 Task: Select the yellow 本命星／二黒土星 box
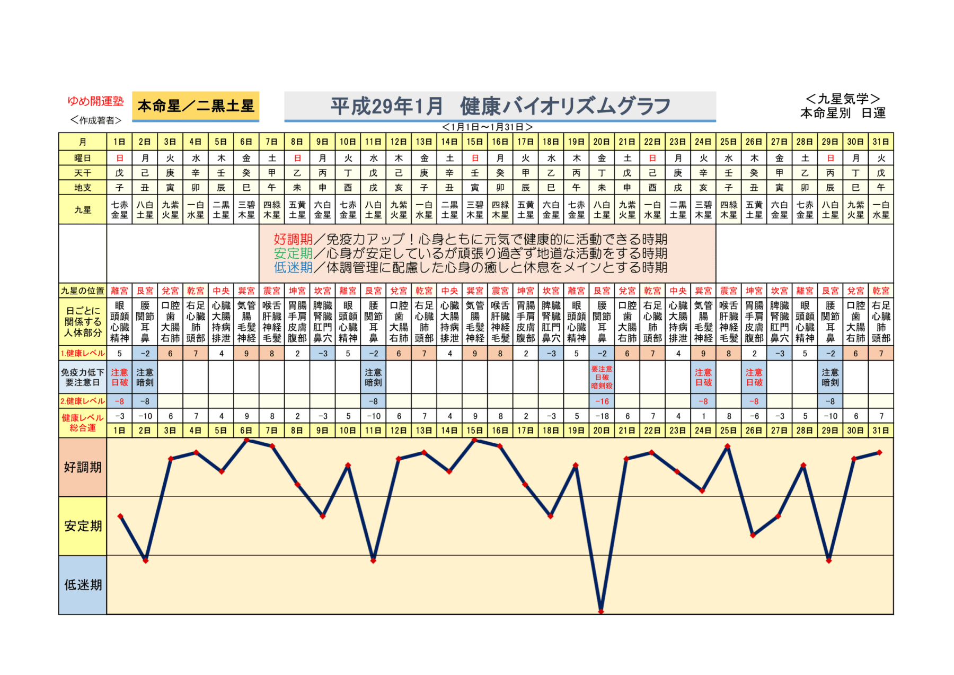196,106
